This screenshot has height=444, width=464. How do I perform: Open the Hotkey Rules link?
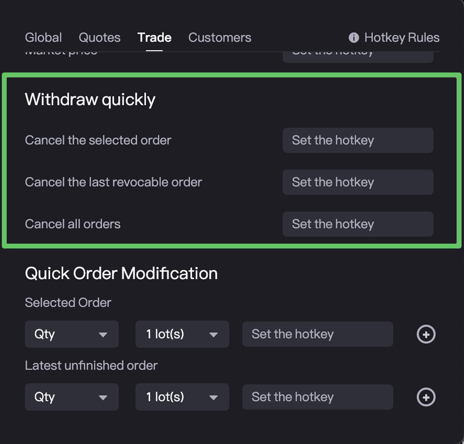(x=402, y=38)
